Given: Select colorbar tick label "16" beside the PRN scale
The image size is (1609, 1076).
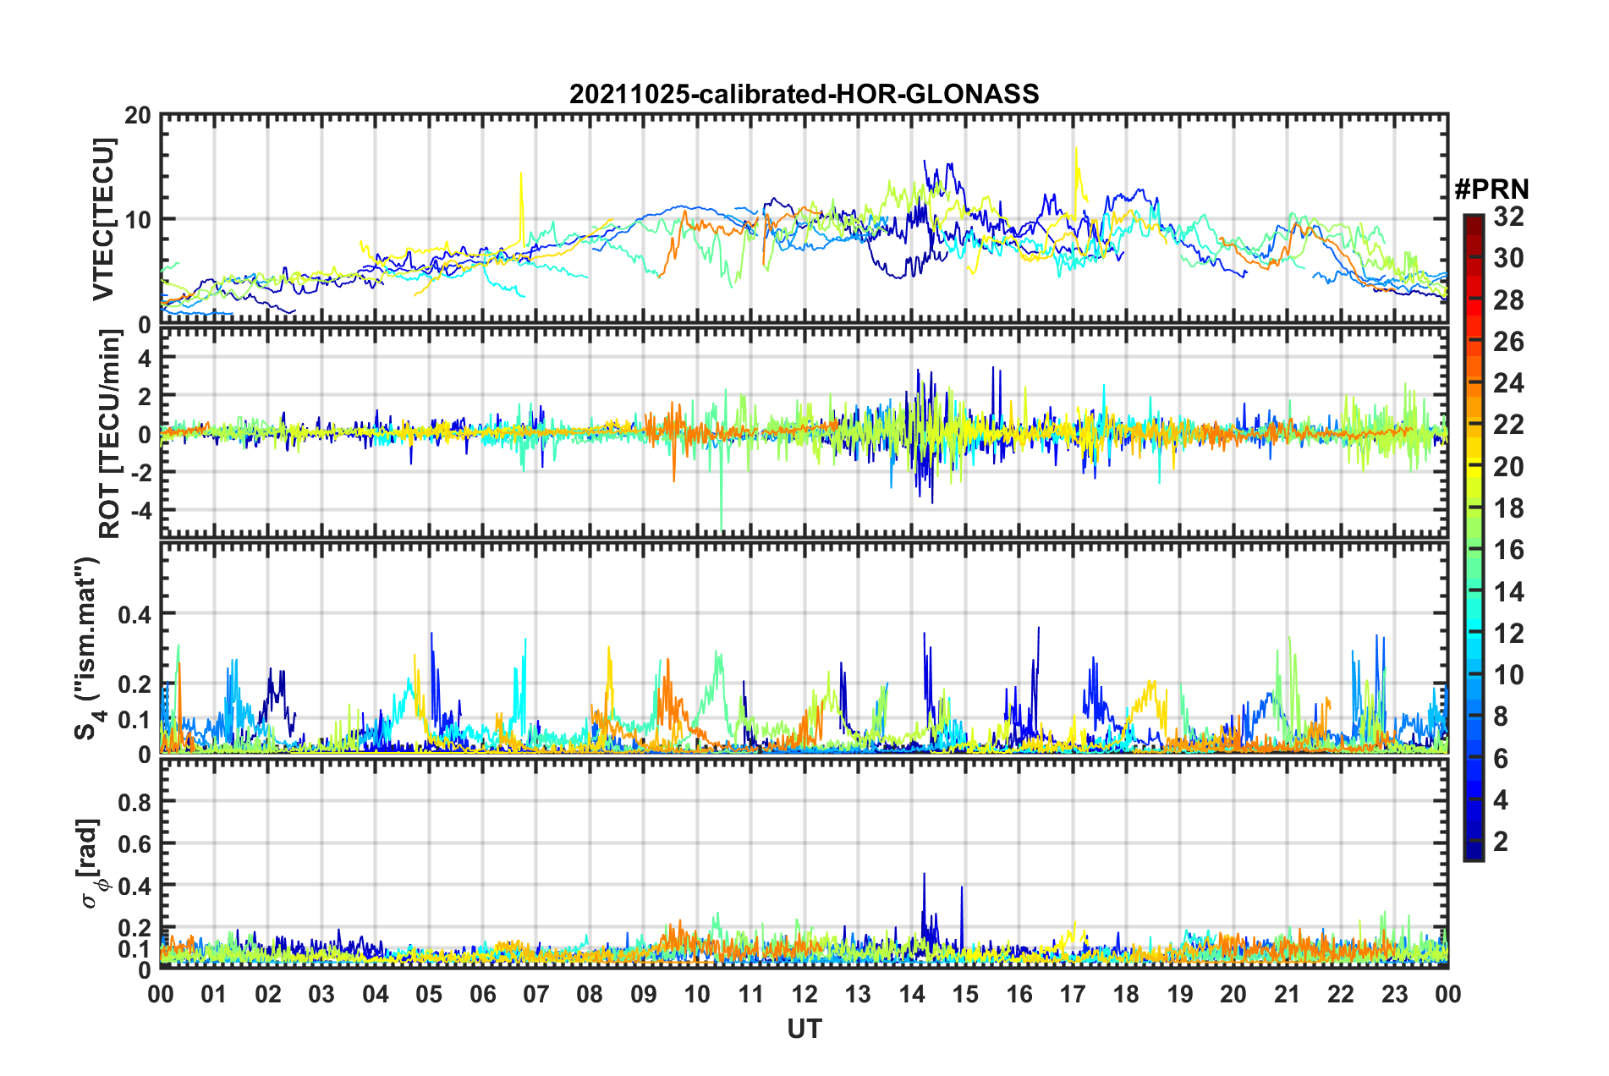Looking at the screenshot, I should click(x=1508, y=550).
